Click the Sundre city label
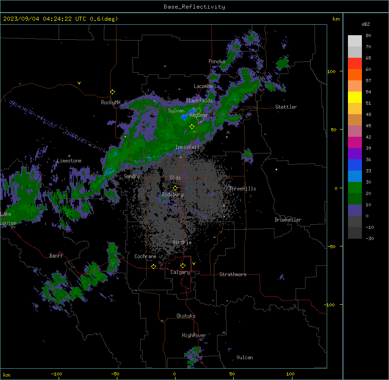 (x=132, y=176)
